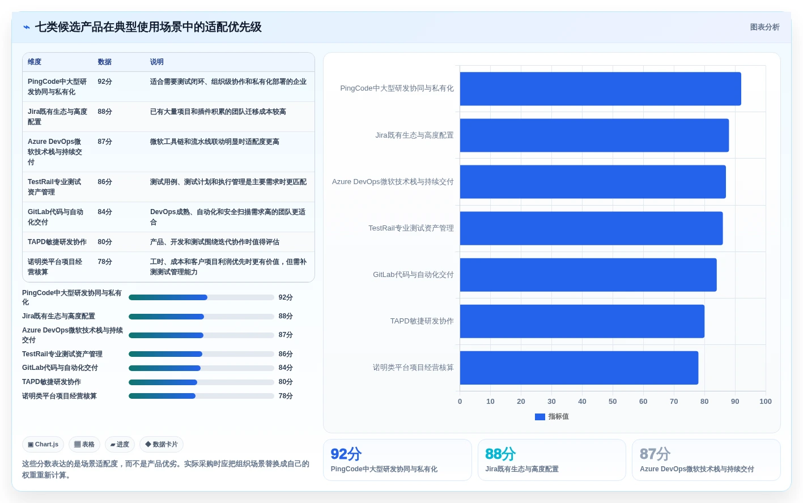Click the Azure DevOps bar in chart
This screenshot has height=503, width=803.
click(x=593, y=182)
